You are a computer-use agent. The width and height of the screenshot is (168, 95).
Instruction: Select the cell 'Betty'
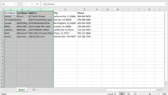pyautogui.click(x=10, y=26)
